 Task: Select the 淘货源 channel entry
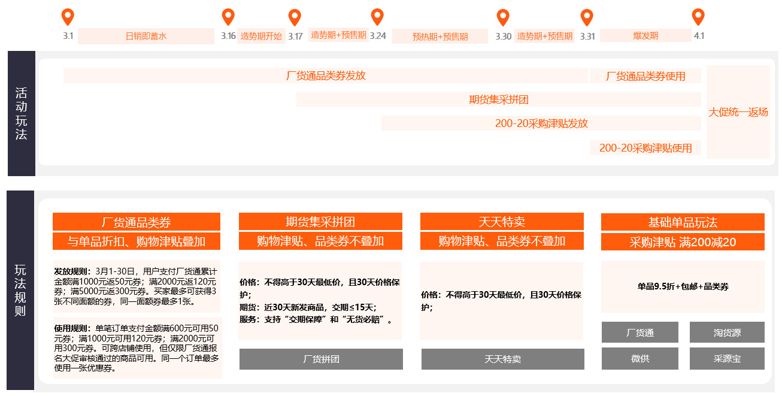726,332
